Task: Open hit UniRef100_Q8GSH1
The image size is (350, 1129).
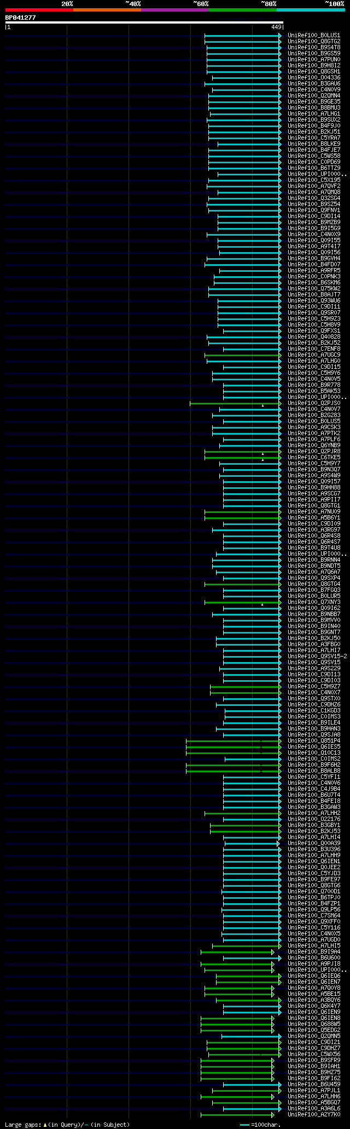Action: 314,71
